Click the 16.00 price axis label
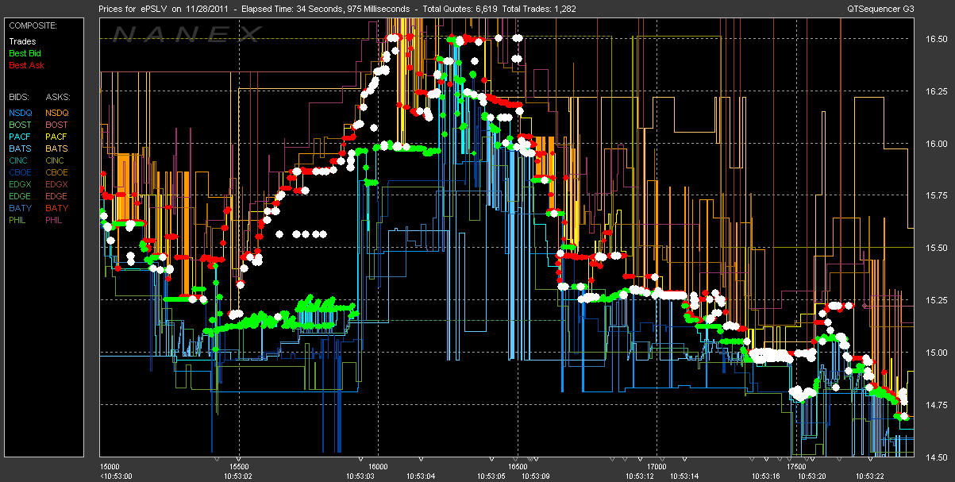 [936, 144]
